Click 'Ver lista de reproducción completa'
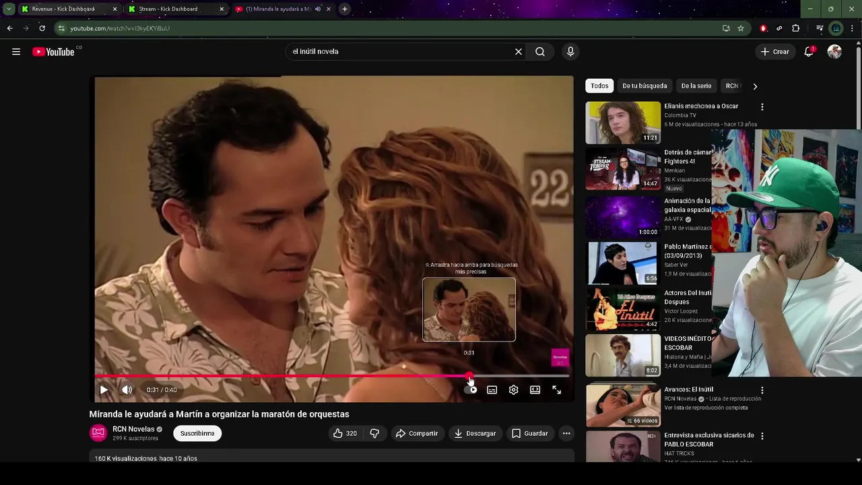862x485 pixels. point(706,408)
